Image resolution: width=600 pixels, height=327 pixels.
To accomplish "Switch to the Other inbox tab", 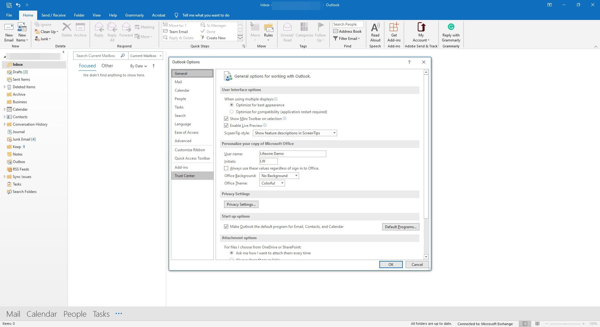I will coord(107,66).
